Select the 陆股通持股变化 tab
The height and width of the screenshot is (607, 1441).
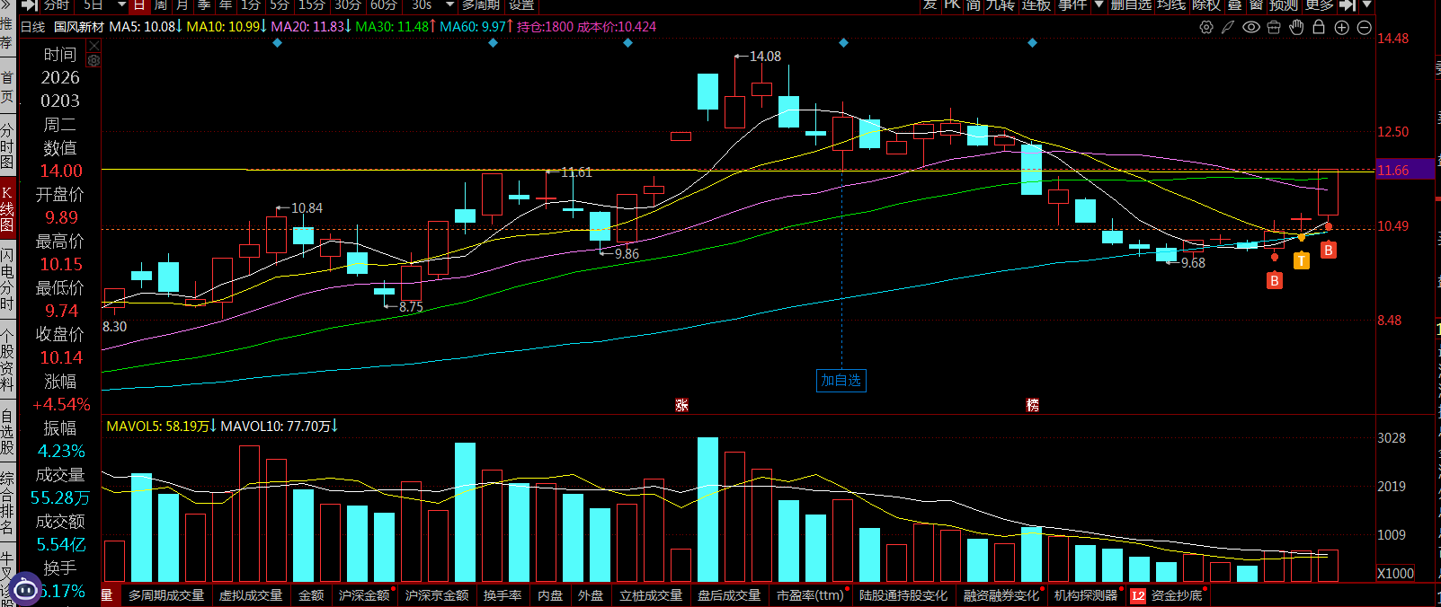903,595
